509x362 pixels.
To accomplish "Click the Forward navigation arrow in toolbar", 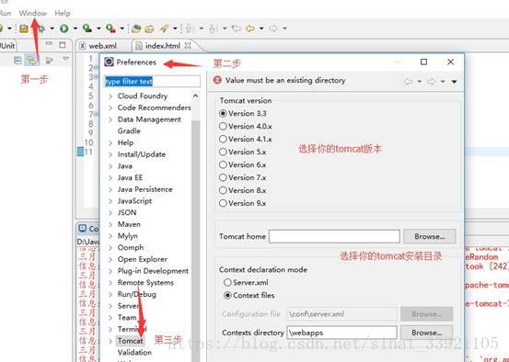I will click(x=273, y=28).
